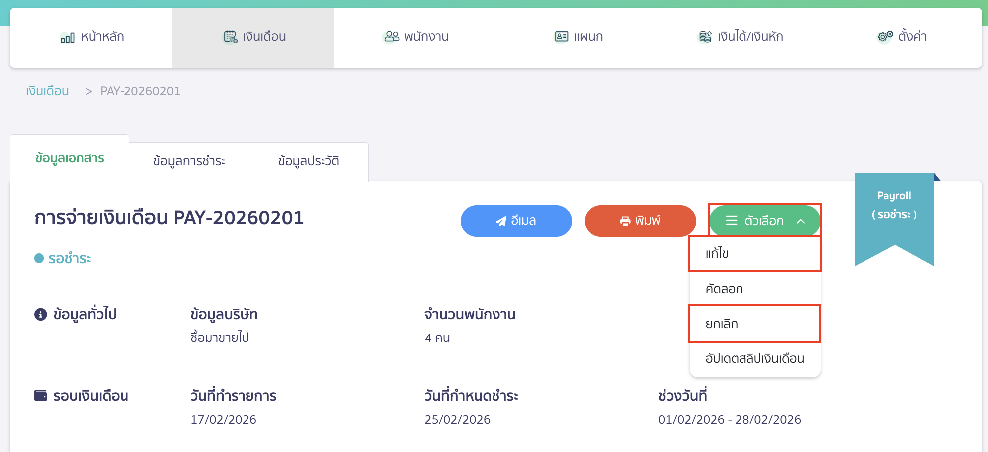Click the paper plane icon on อีเมล button
988x452 pixels.
[x=499, y=221]
